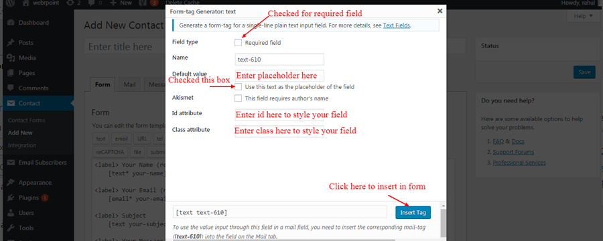The height and width of the screenshot is (241, 603).
Task: Open the New content dropdown in admin bar
Action: pos(121,3)
